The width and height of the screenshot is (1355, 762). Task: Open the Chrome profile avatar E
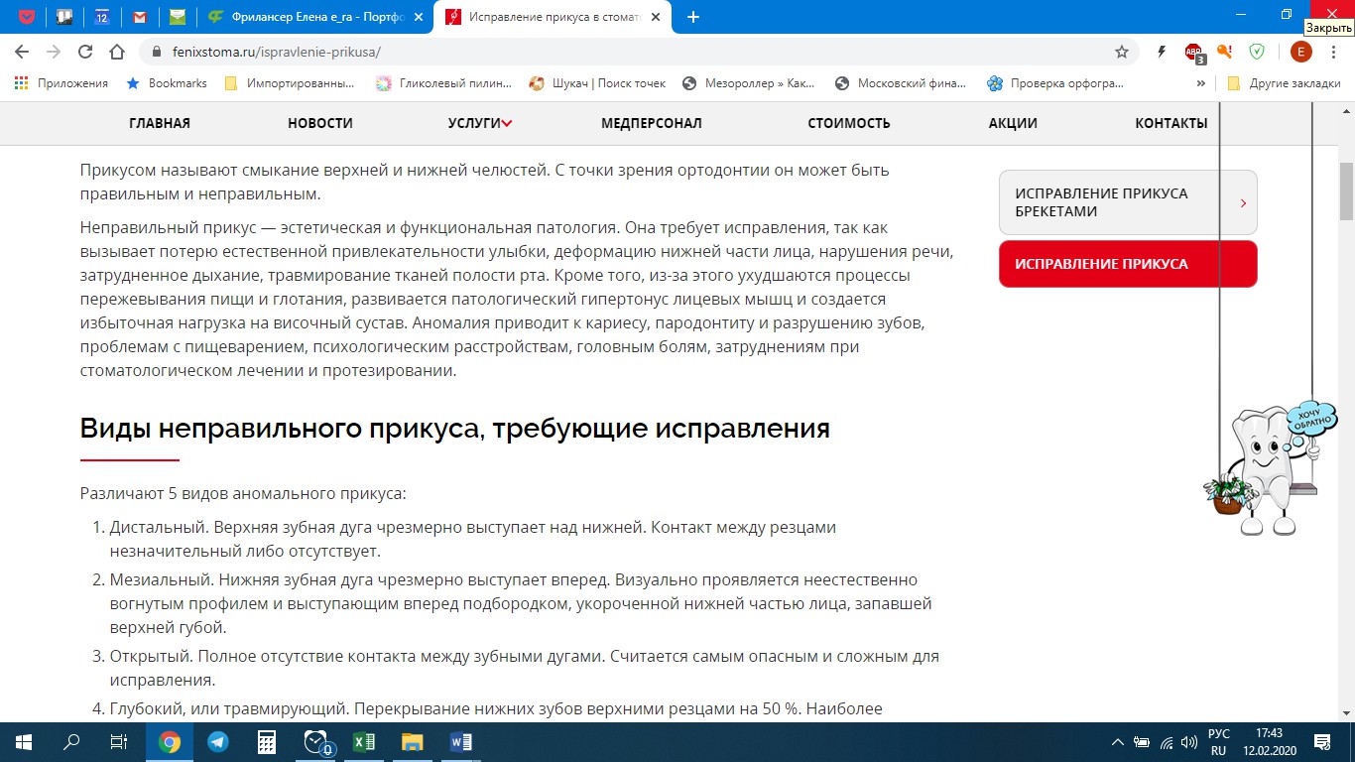tap(1300, 52)
